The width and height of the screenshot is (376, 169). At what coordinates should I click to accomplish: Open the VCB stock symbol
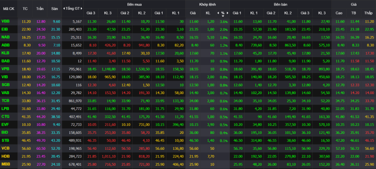coord(5,148)
